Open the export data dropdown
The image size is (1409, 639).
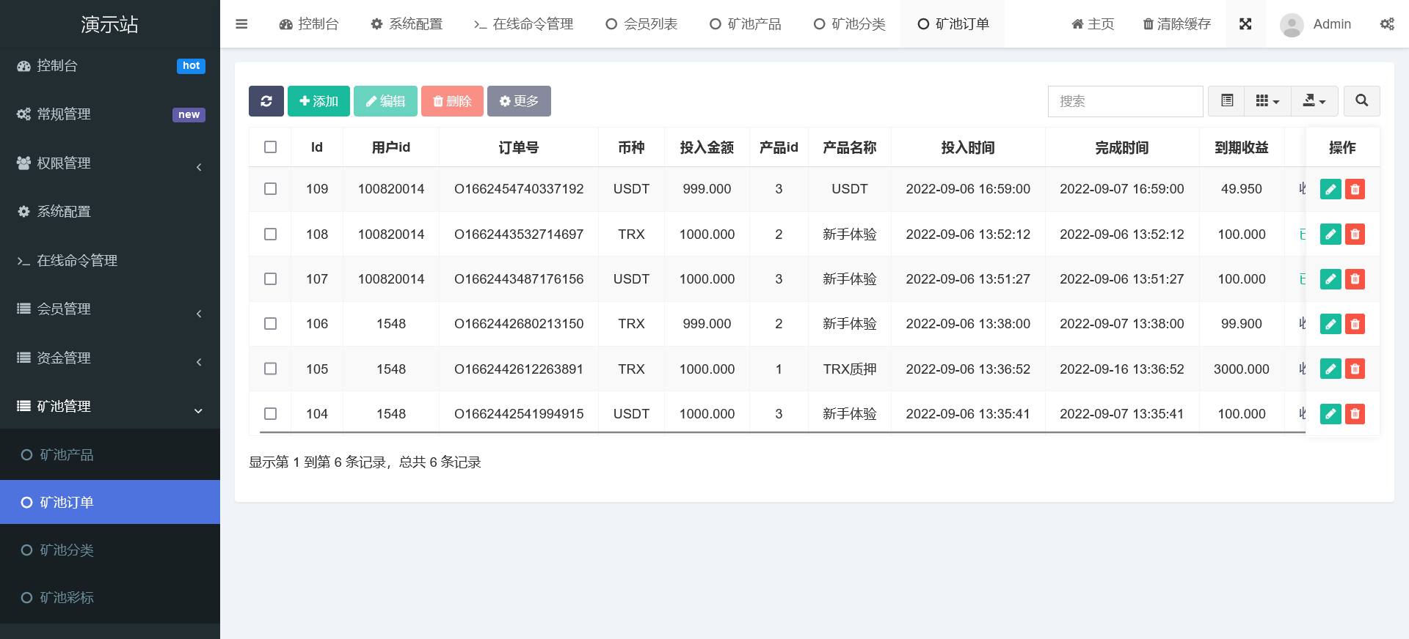[1314, 101]
